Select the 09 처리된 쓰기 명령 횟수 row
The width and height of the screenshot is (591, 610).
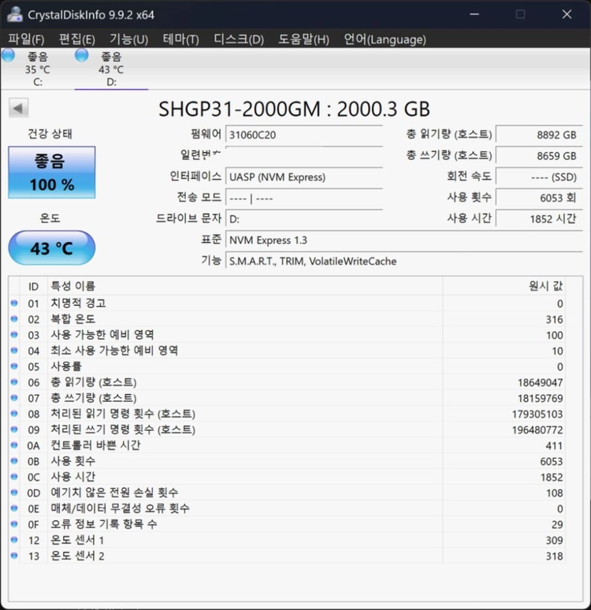(287, 430)
